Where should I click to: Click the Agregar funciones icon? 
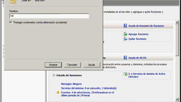tap(125, 34)
